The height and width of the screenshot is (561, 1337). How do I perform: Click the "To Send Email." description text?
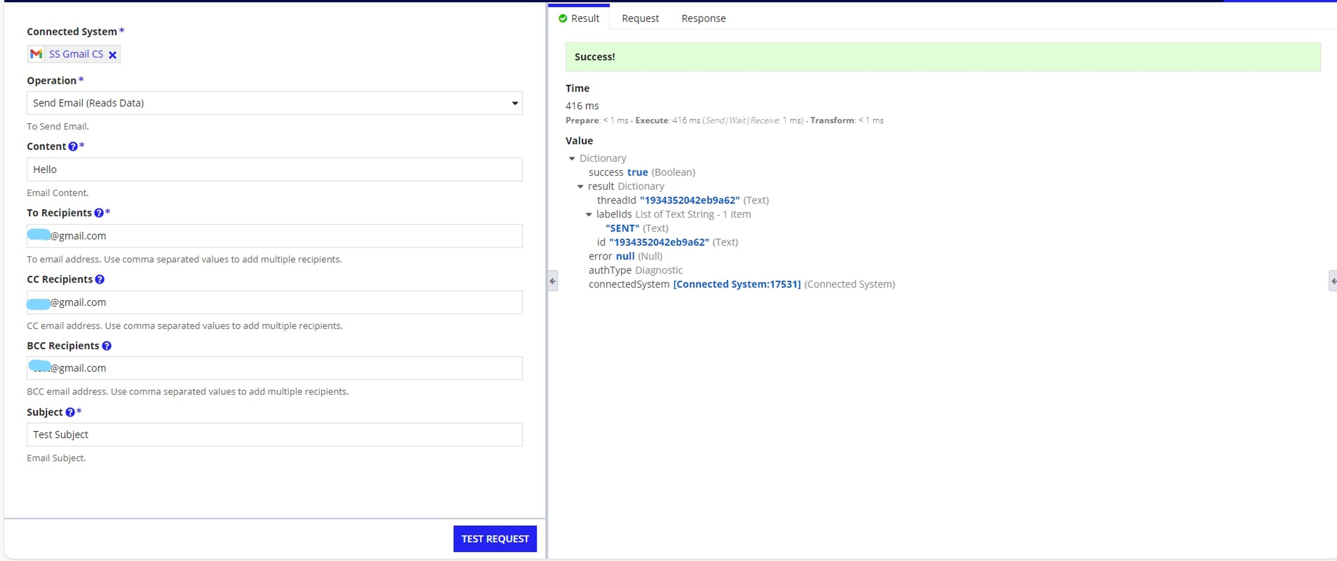[57, 127]
